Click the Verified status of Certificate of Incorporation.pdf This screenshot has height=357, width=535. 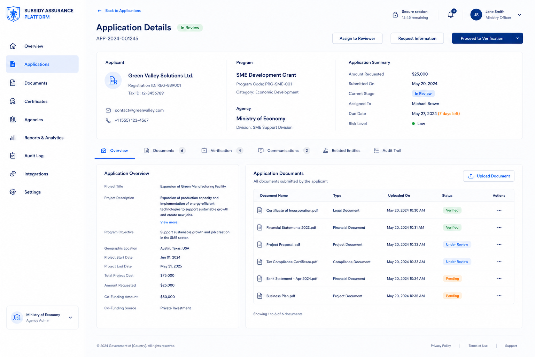click(x=452, y=210)
